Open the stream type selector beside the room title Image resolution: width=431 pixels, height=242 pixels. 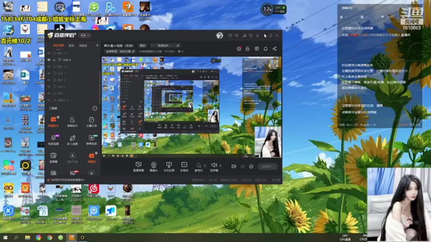tap(165, 46)
